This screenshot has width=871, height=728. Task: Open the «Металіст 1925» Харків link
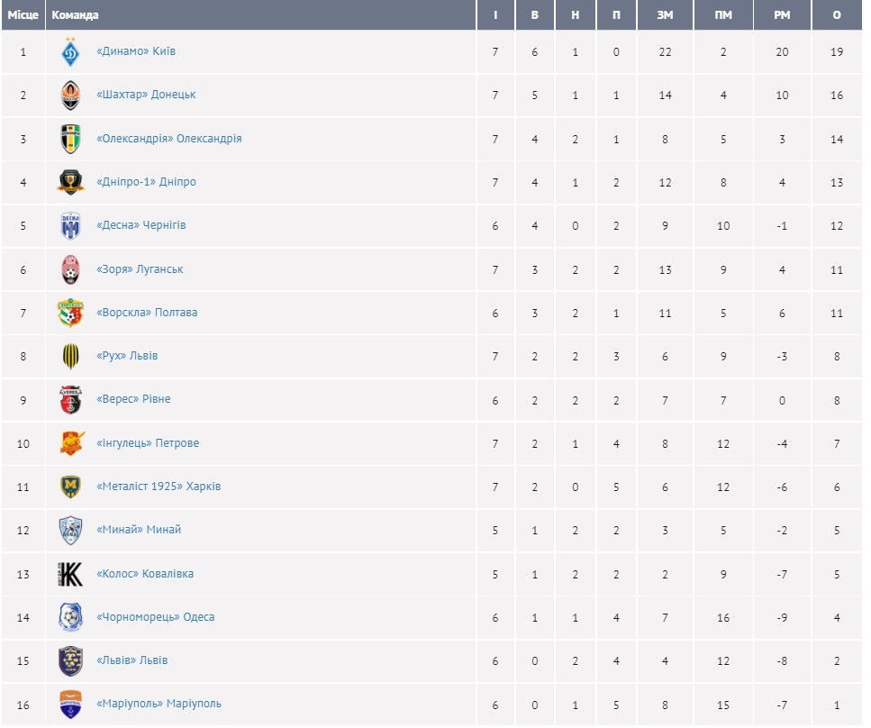click(x=159, y=487)
